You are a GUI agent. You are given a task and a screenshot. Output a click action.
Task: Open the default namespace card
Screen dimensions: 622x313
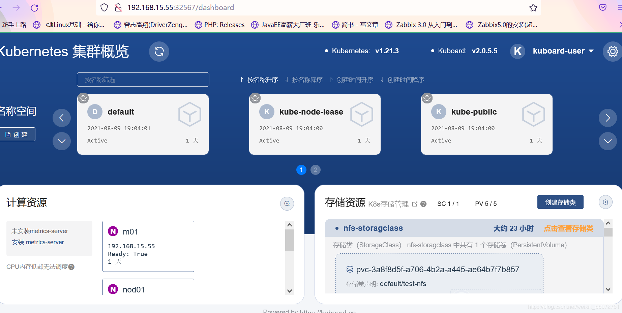pos(143,124)
